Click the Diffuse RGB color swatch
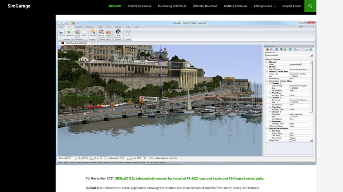This screenshot has height=192, width=343. [x=291, y=140]
